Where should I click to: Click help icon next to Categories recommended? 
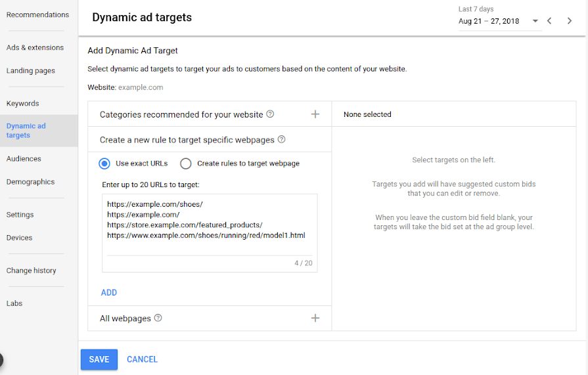tap(270, 114)
